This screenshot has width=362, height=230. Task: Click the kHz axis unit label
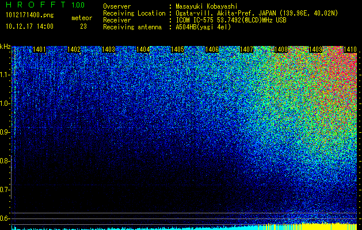coord(5,47)
